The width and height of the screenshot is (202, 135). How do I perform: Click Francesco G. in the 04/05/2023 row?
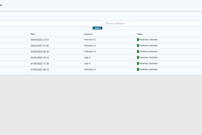(x=90, y=46)
